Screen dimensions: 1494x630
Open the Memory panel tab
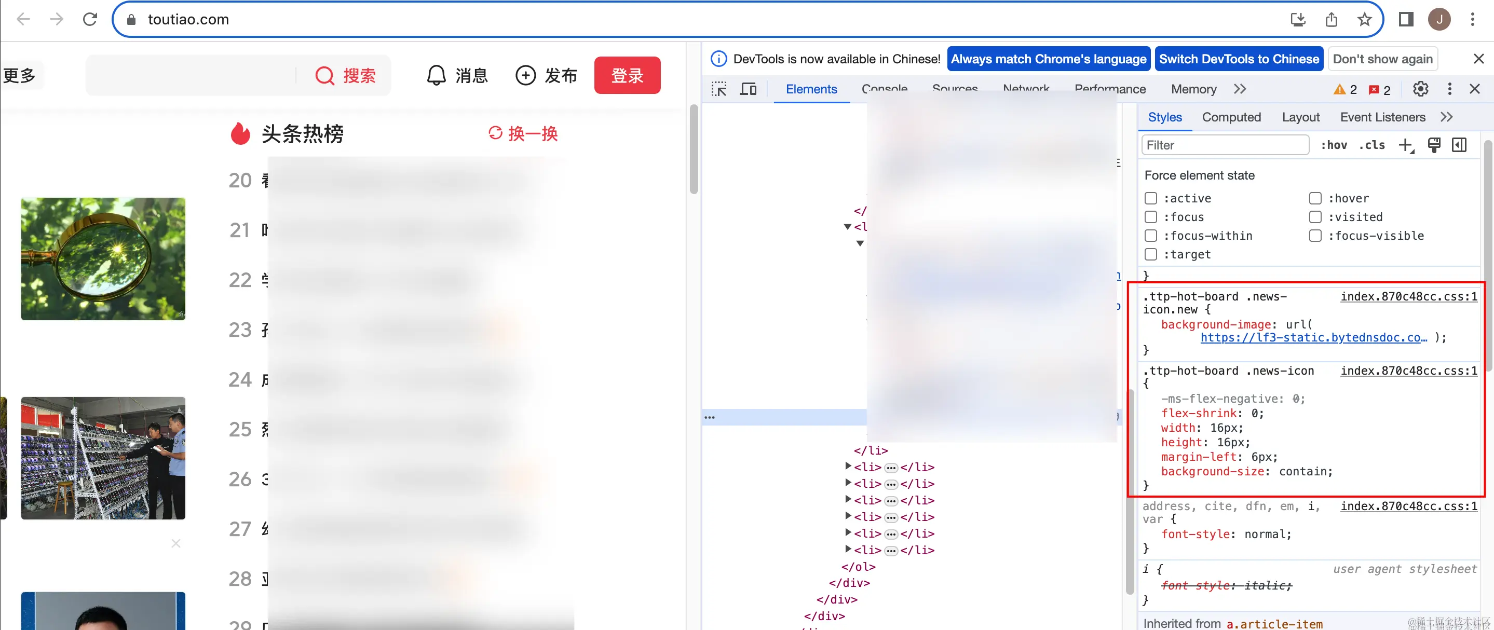[x=1193, y=89]
